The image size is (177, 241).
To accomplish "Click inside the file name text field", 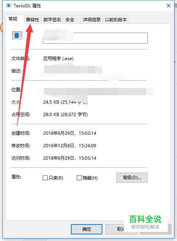I will pyautogui.click(x=95, y=38).
